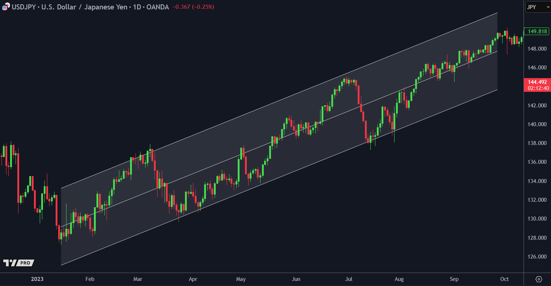Select the channel's lower-left corner endpoint
The image size is (551, 286).
pos(61,265)
